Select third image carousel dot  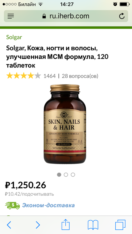pyautogui.click(x=73, y=175)
